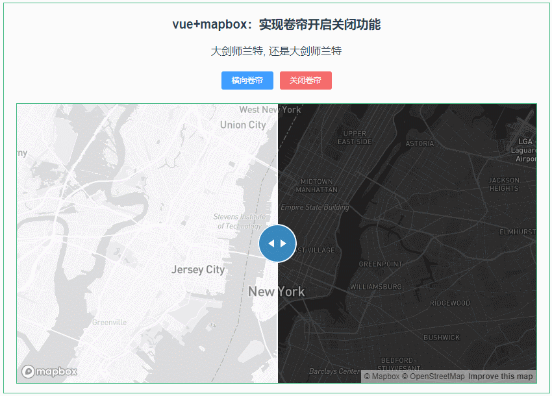The width and height of the screenshot is (552, 396).
Task: Click the New York map label
Action: tap(277, 291)
